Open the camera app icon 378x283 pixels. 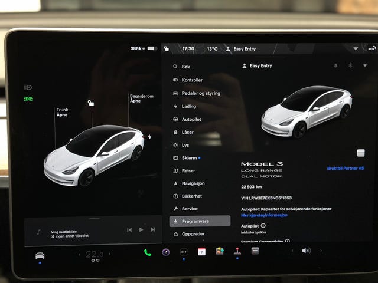[165, 252]
